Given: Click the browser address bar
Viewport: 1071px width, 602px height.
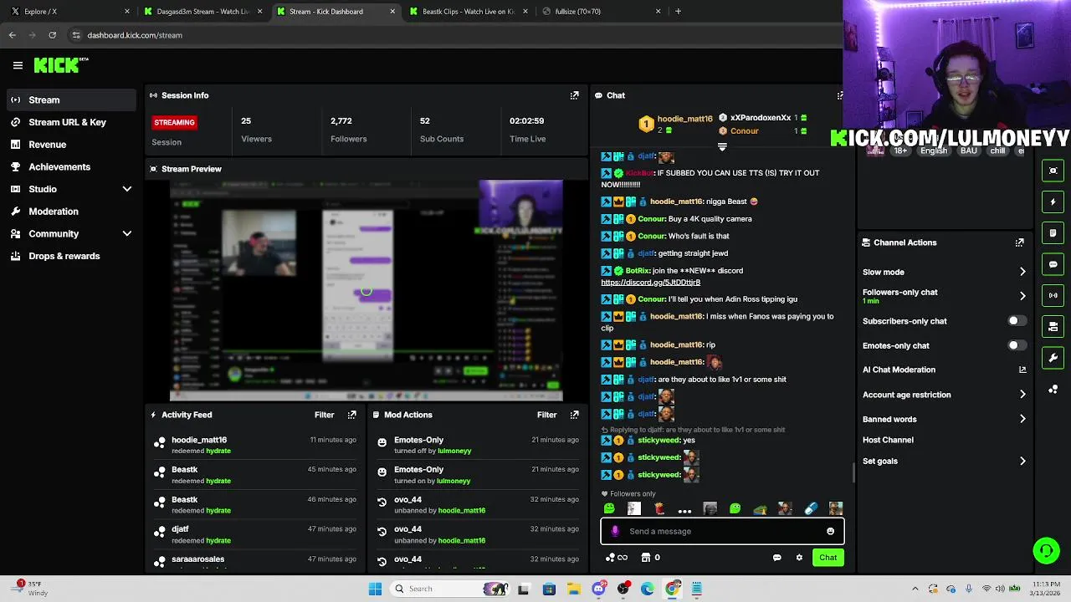Looking at the screenshot, I should (x=456, y=35).
